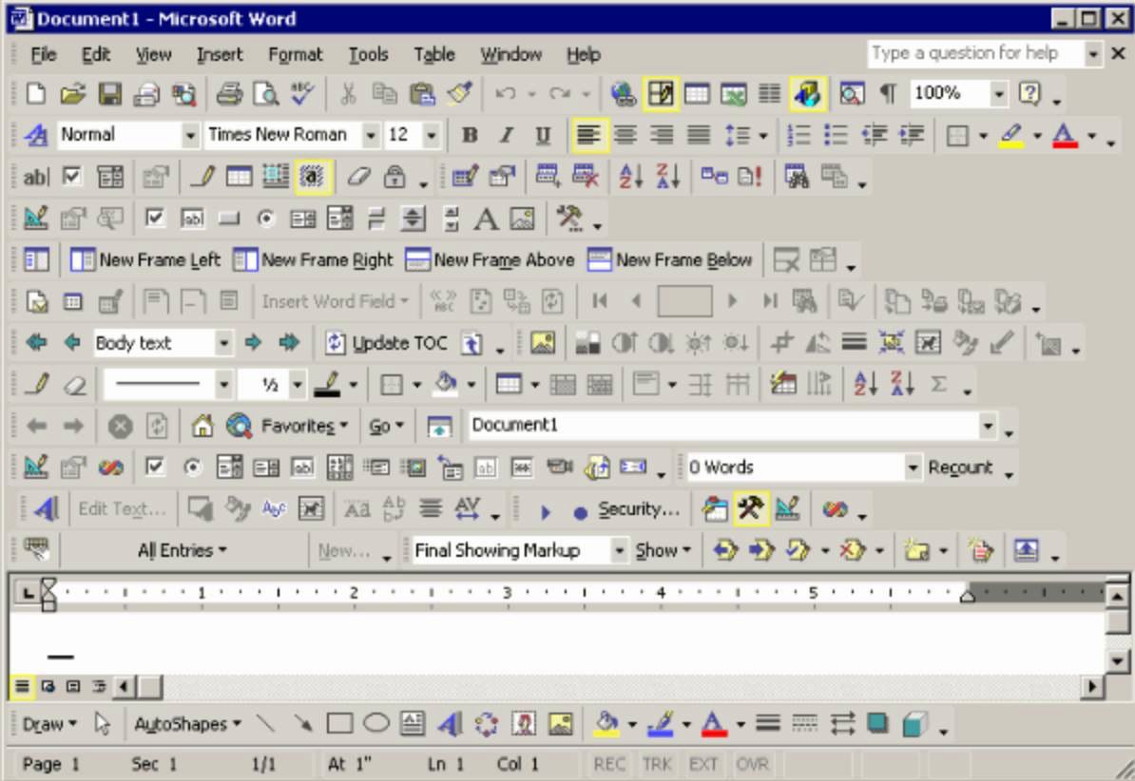Click the Draw Table pencil icon in Tables and Borders toolbar

point(37,385)
